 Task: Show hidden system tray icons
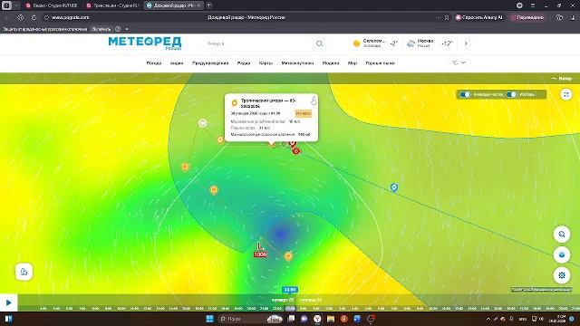tap(488, 319)
